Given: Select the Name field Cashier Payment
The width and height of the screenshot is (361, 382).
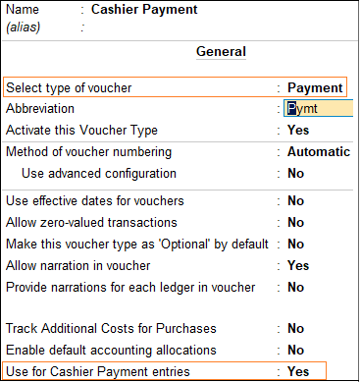Looking at the screenshot, I should point(144,9).
